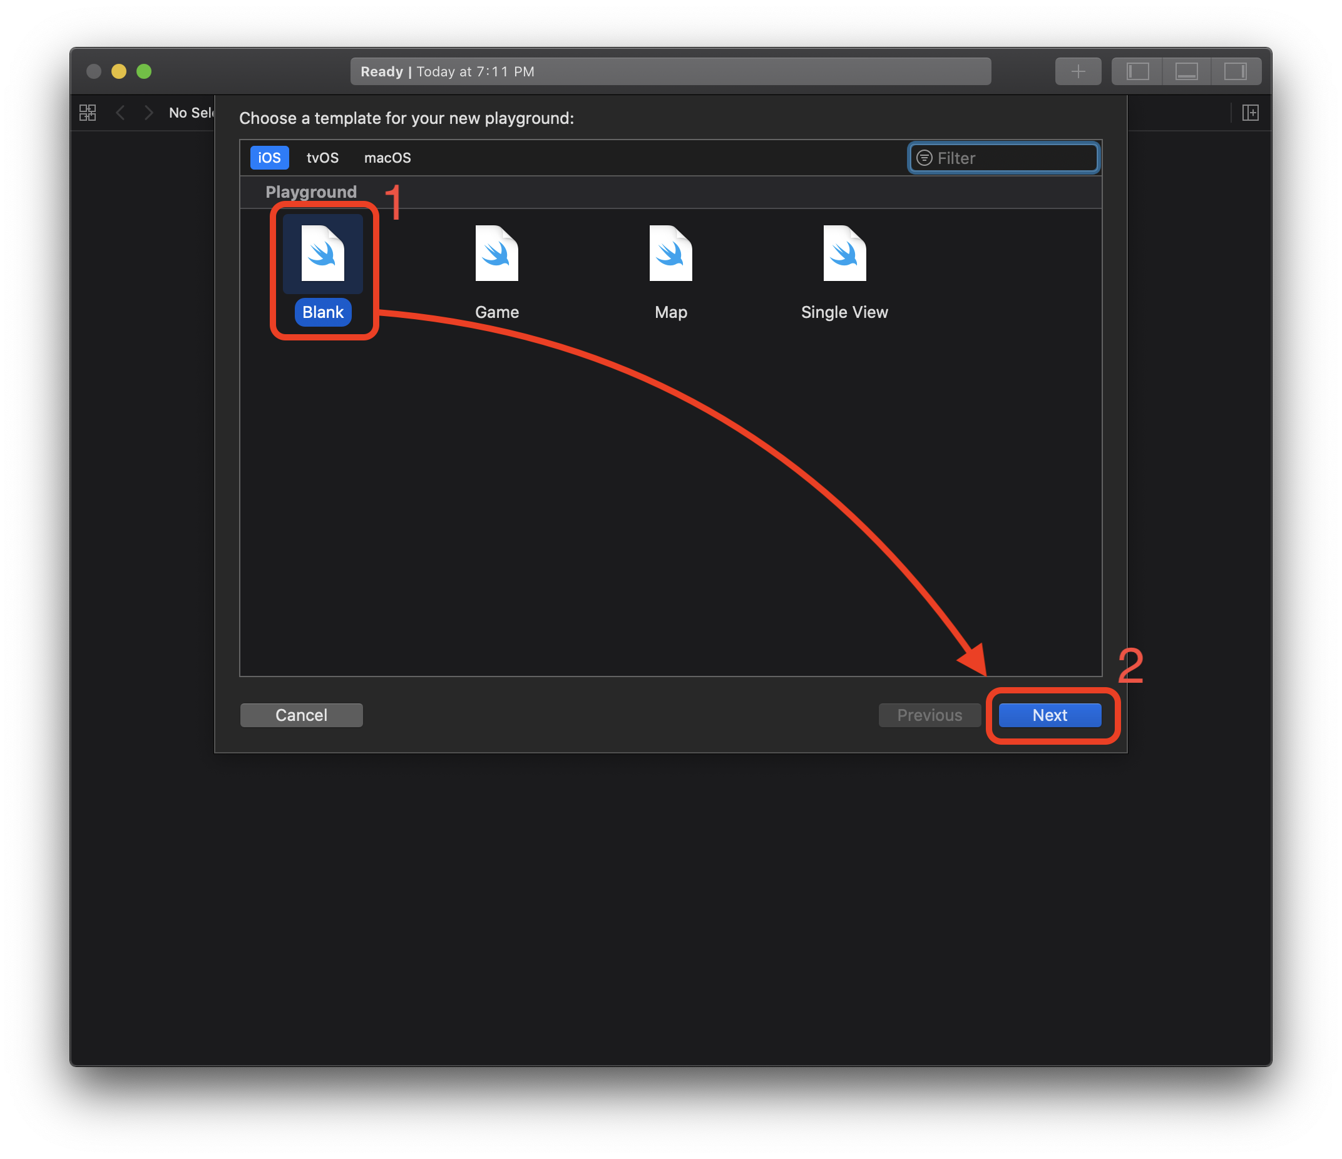Go forward with the right chevron
Image resolution: width=1342 pixels, height=1159 pixels.
point(149,113)
